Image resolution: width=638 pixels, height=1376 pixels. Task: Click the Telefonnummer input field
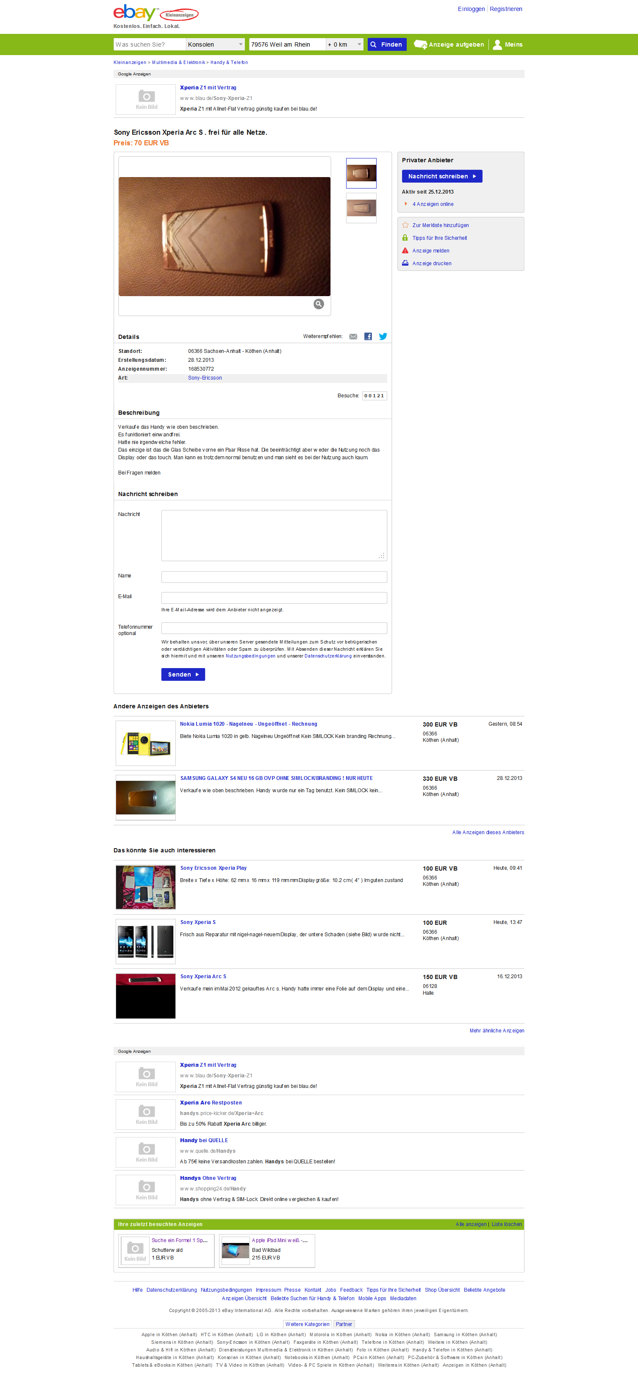[x=274, y=628]
